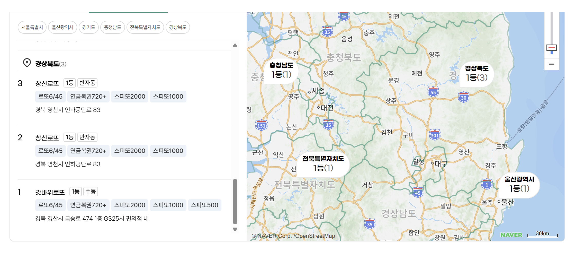Click highway 55 shield on the map
This screenshot has width=575, height=260.
pyautogui.click(x=433, y=92)
